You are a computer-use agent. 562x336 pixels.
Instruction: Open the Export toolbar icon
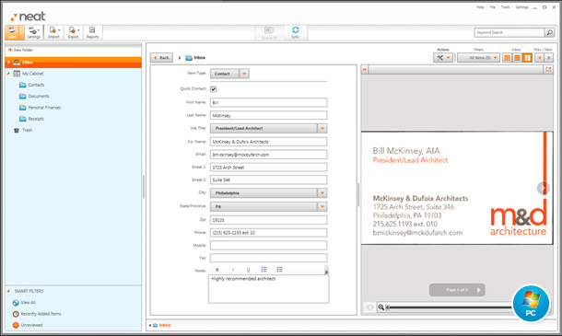[x=74, y=32]
